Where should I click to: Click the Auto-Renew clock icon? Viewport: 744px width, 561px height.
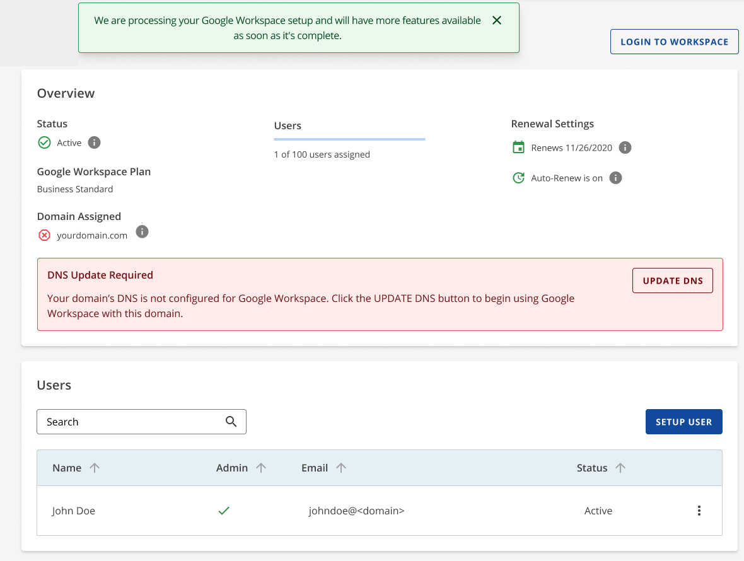[x=519, y=178]
